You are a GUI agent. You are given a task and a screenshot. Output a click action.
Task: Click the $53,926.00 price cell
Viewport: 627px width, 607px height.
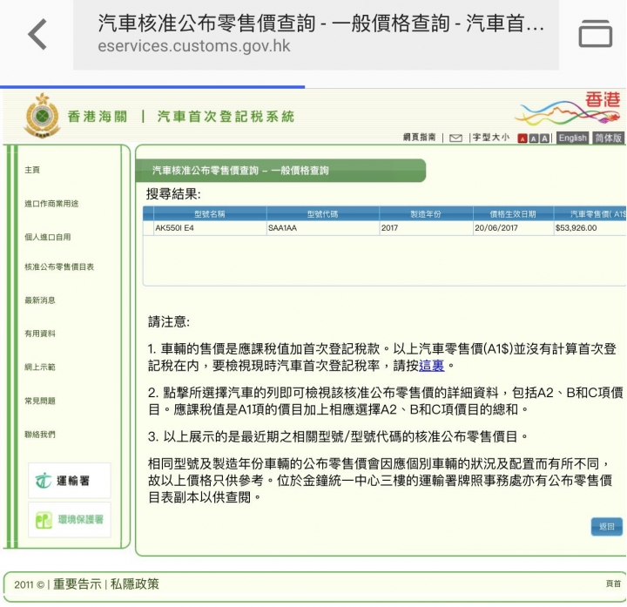590,228
